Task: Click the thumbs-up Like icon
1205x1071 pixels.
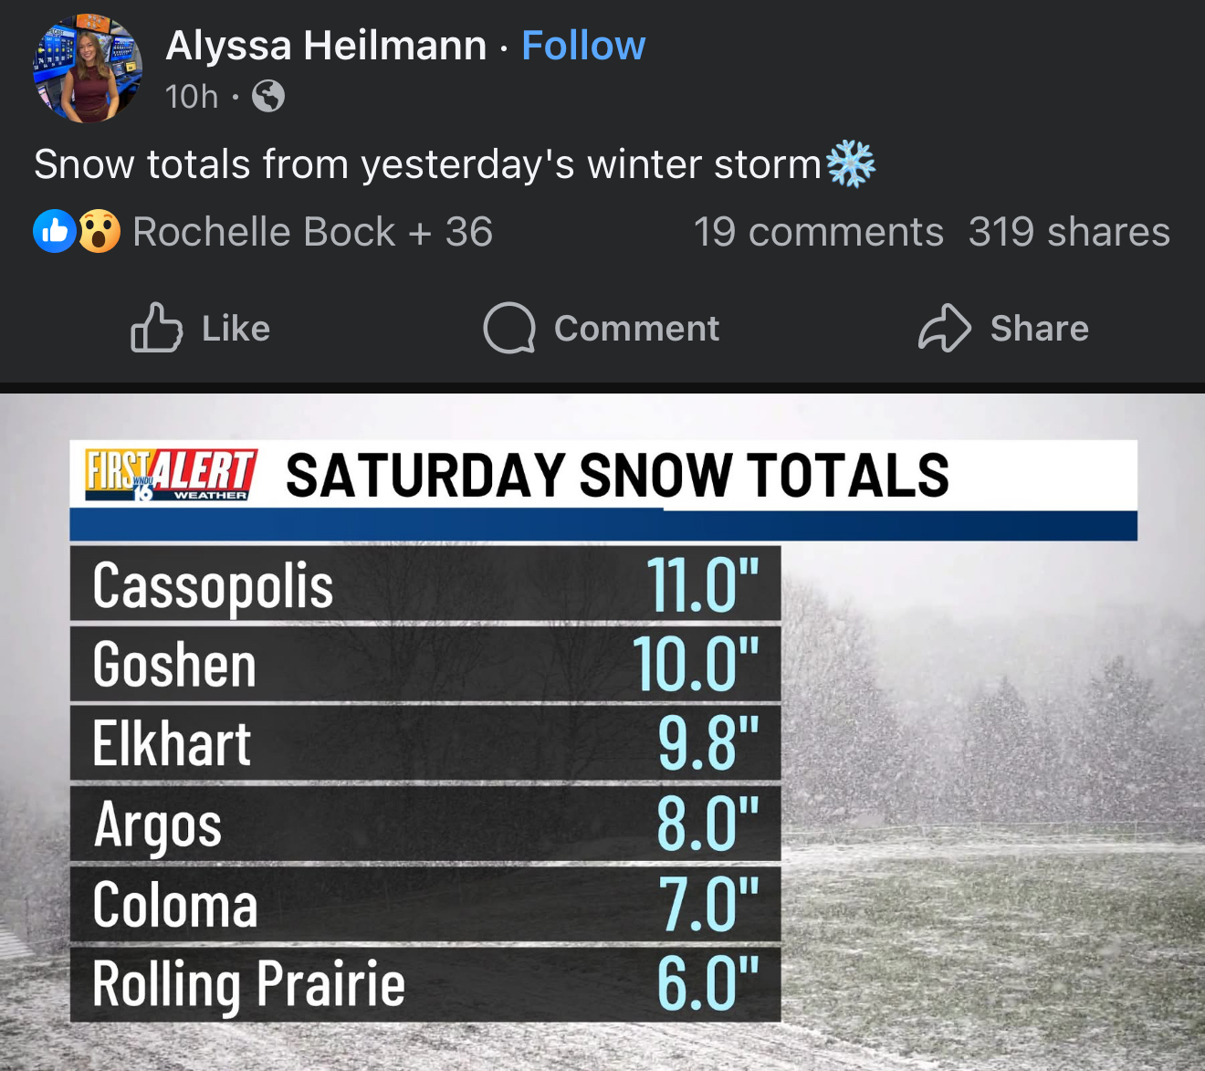Action: tap(156, 328)
